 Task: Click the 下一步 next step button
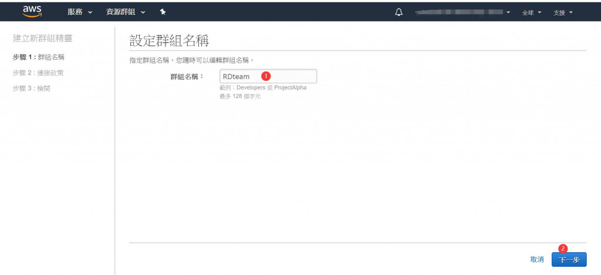tap(569, 260)
